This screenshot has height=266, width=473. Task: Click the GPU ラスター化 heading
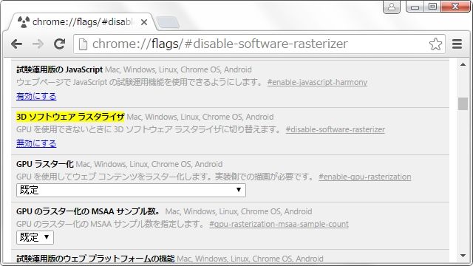45,164
